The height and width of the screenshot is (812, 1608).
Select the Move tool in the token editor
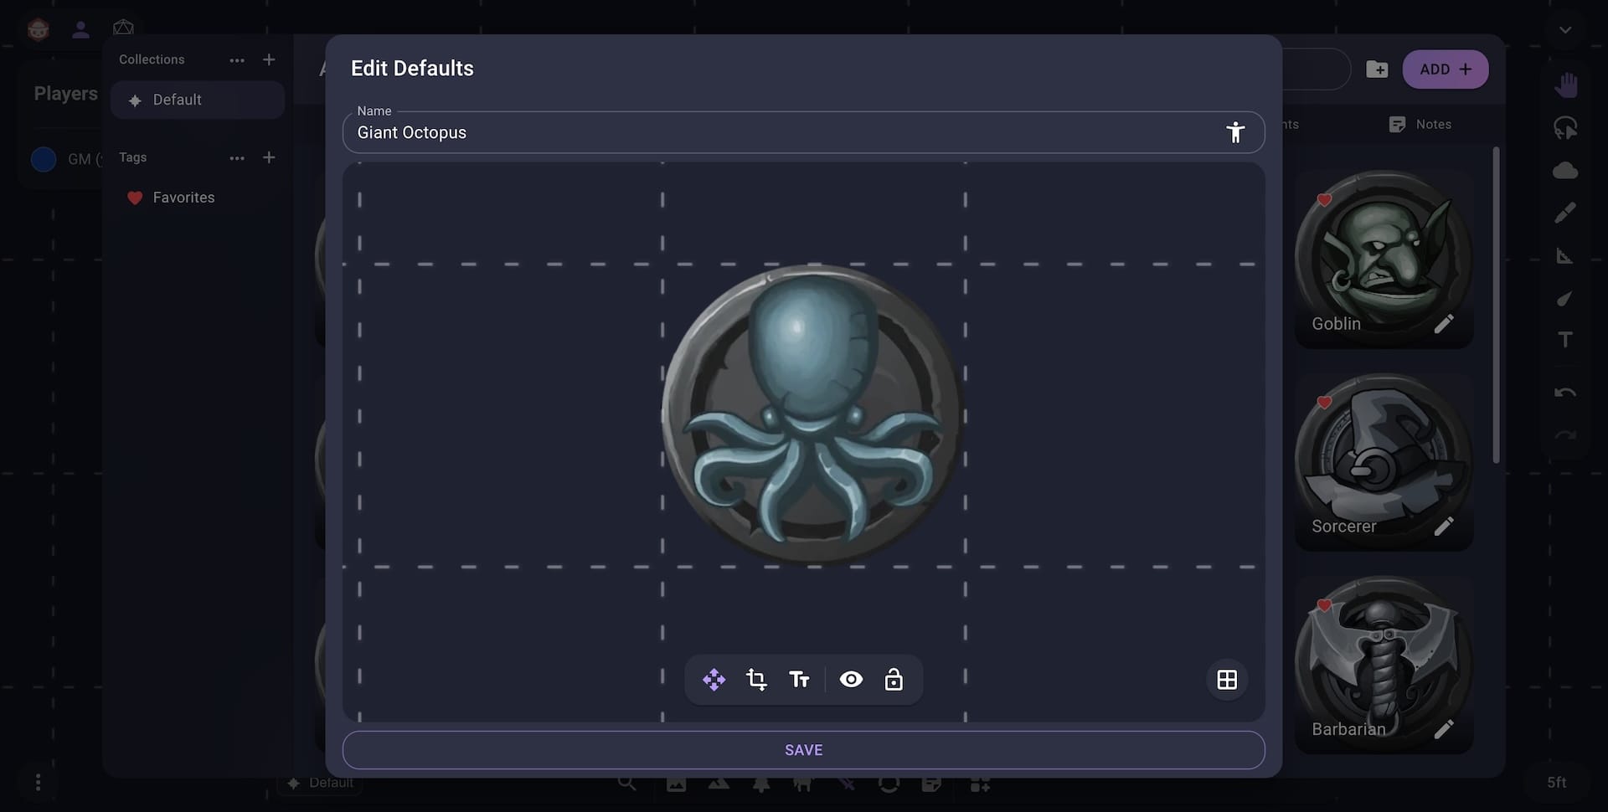point(714,680)
